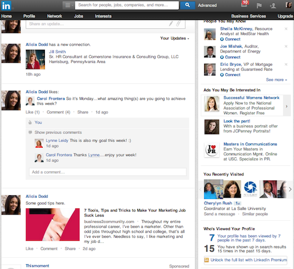This screenshot has width=294, height=269.
Task: Click Like (1) on Carol Frontera post
Action: 33,112
